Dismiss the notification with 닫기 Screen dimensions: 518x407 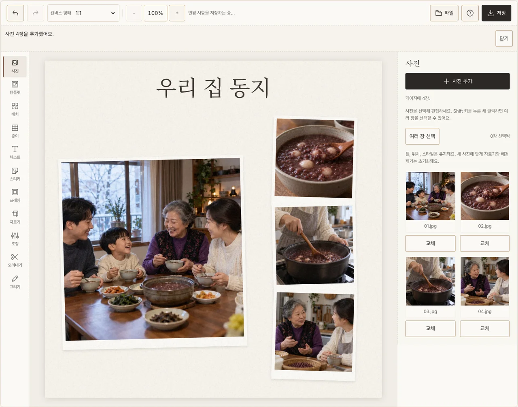tap(504, 38)
